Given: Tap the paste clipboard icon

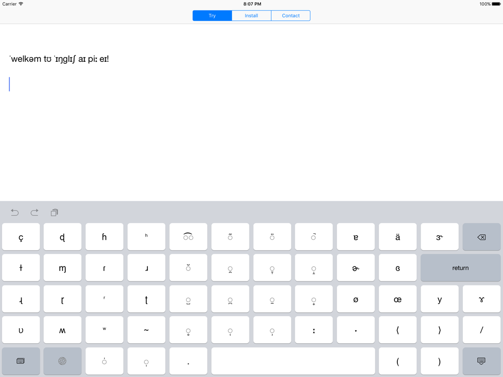Looking at the screenshot, I should pos(54,212).
